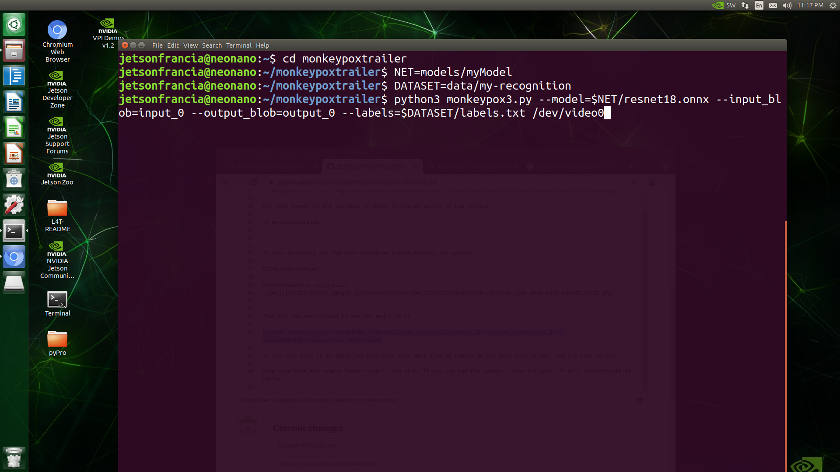Viewport: 840px width, 472px height.
Task: Launch Chromium from the dock
Action: [x=14, y=257]
